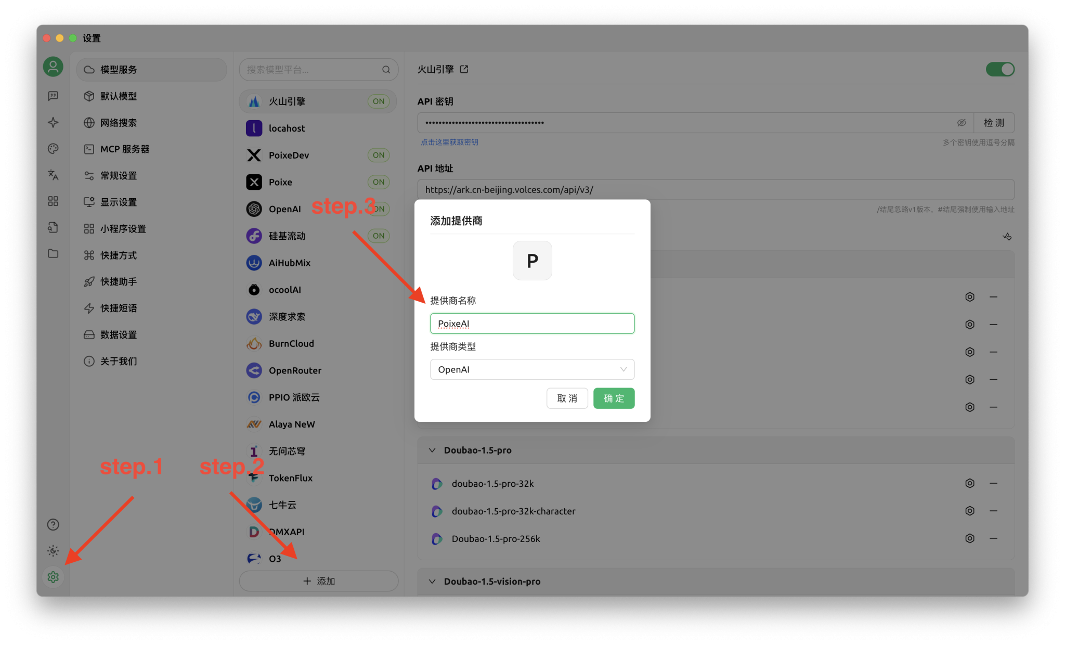The image size is (1065, 645).
Task: Open the 快捷短语 settings section
Action: click(x=151, y=308)
